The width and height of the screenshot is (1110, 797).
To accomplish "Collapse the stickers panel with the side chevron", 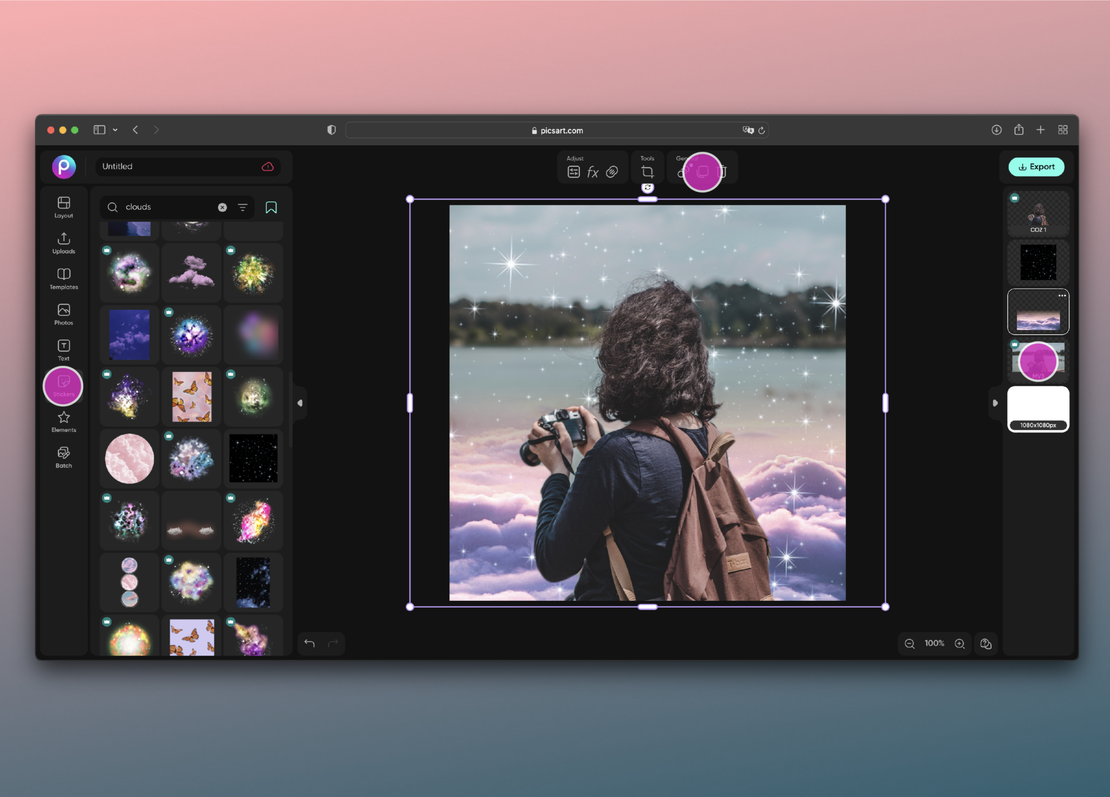I will (x=299, y=403).
